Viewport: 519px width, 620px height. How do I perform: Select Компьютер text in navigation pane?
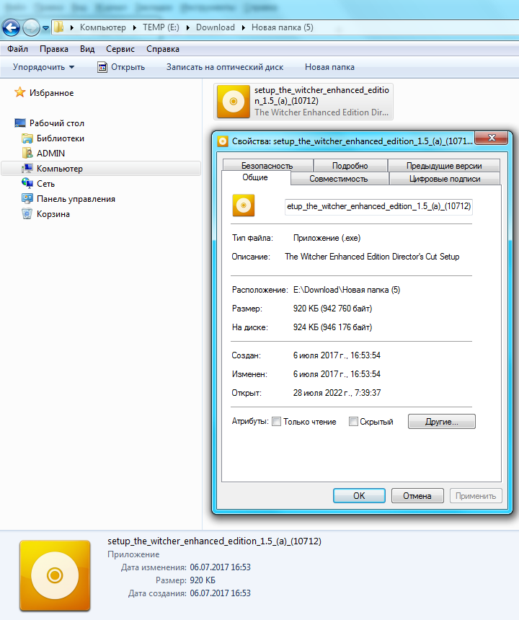[60, 169]
